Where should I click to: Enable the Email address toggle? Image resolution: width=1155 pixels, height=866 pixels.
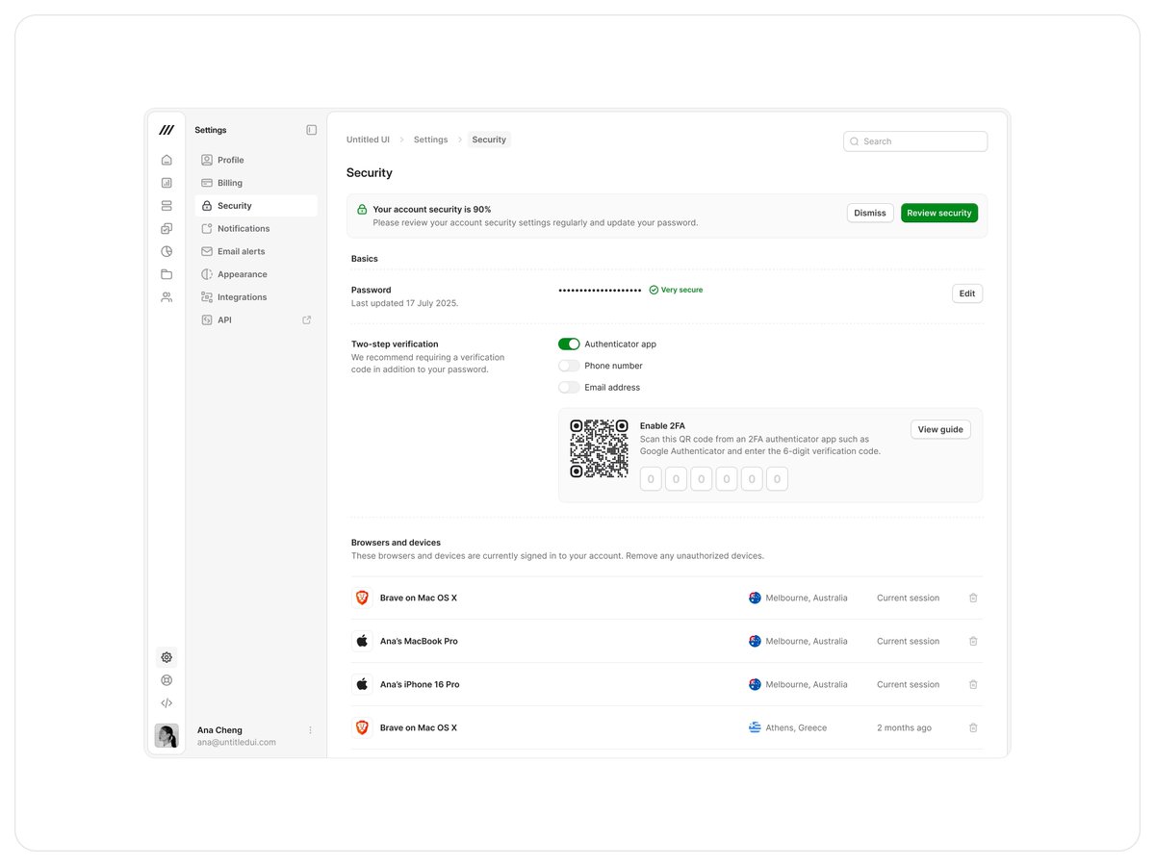569,388
